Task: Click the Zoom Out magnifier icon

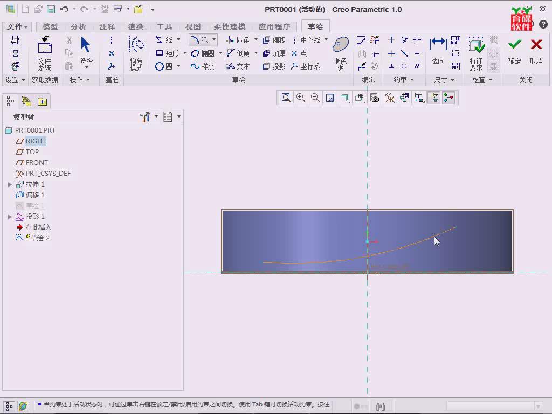Action: coord(315,98)
